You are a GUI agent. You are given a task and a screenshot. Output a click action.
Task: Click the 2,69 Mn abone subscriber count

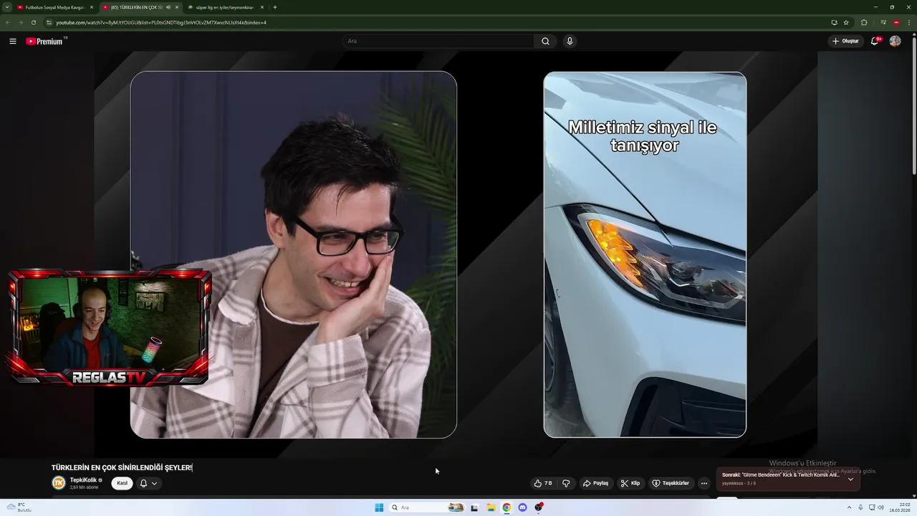point(83,487)
